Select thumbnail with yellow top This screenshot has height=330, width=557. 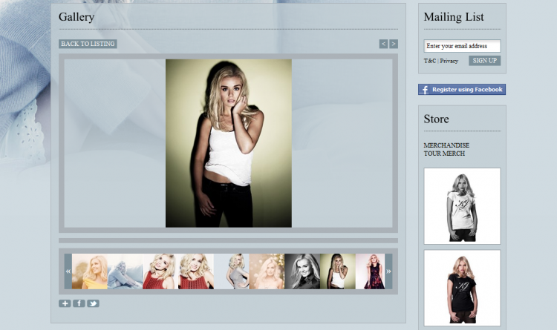pyautogui.click(x=90, y=271)
